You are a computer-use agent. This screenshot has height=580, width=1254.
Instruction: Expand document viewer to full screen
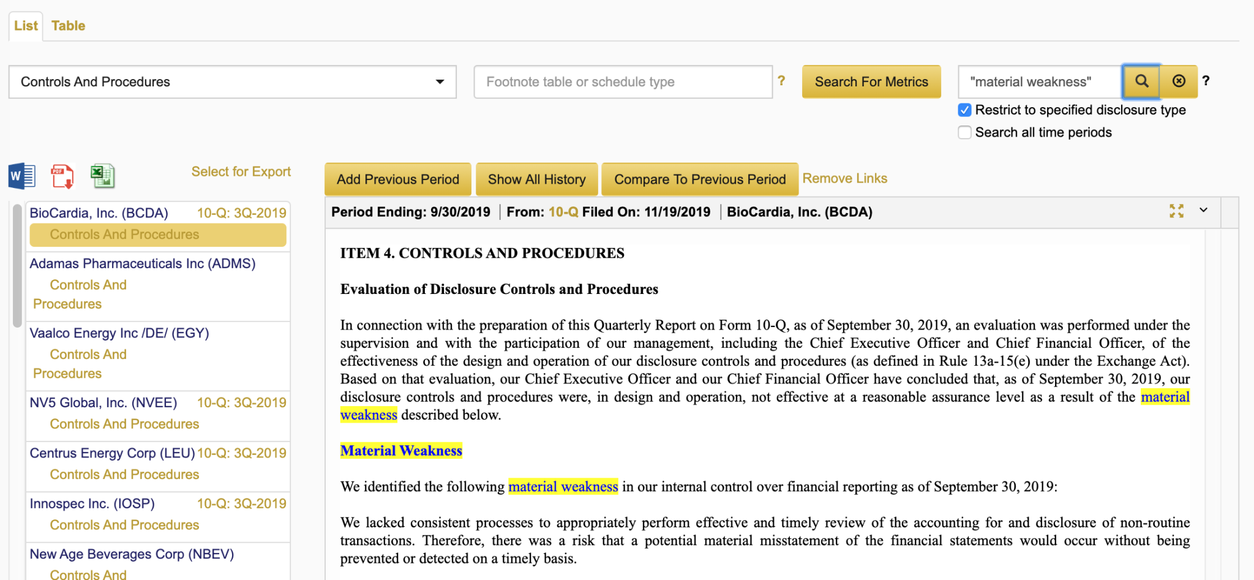pyautogui.click(x=1176, y=211)
